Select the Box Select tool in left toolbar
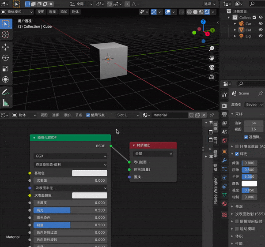This screenshot has width=265, height=247. point(6,24)
